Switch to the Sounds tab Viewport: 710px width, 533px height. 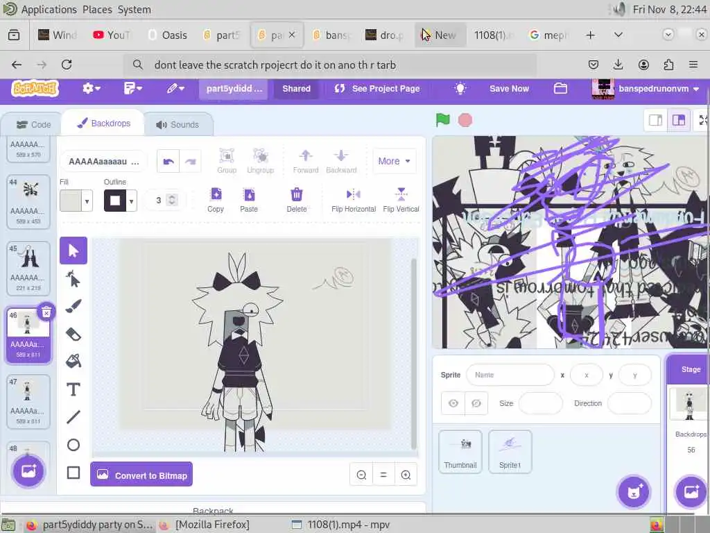pyautogui.click(x=177, y=125)
